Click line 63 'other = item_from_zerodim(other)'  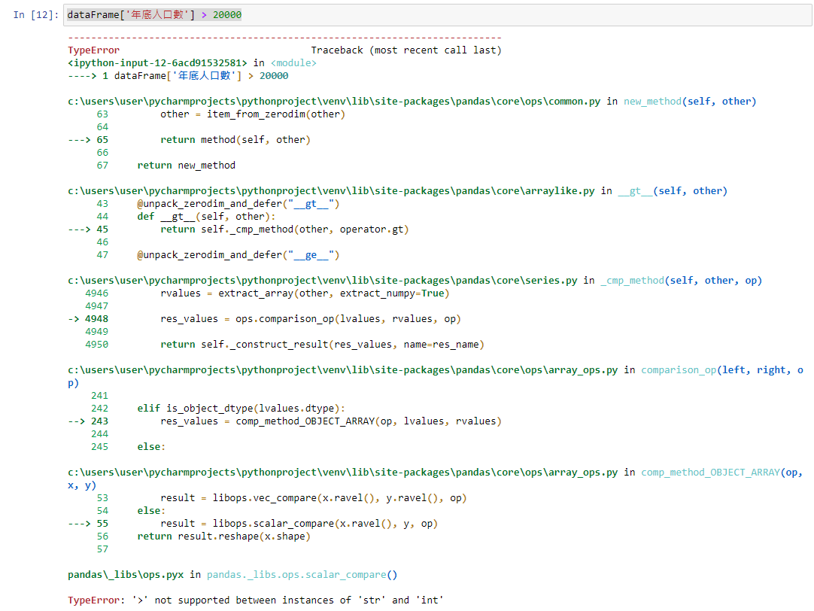[253, 114]
